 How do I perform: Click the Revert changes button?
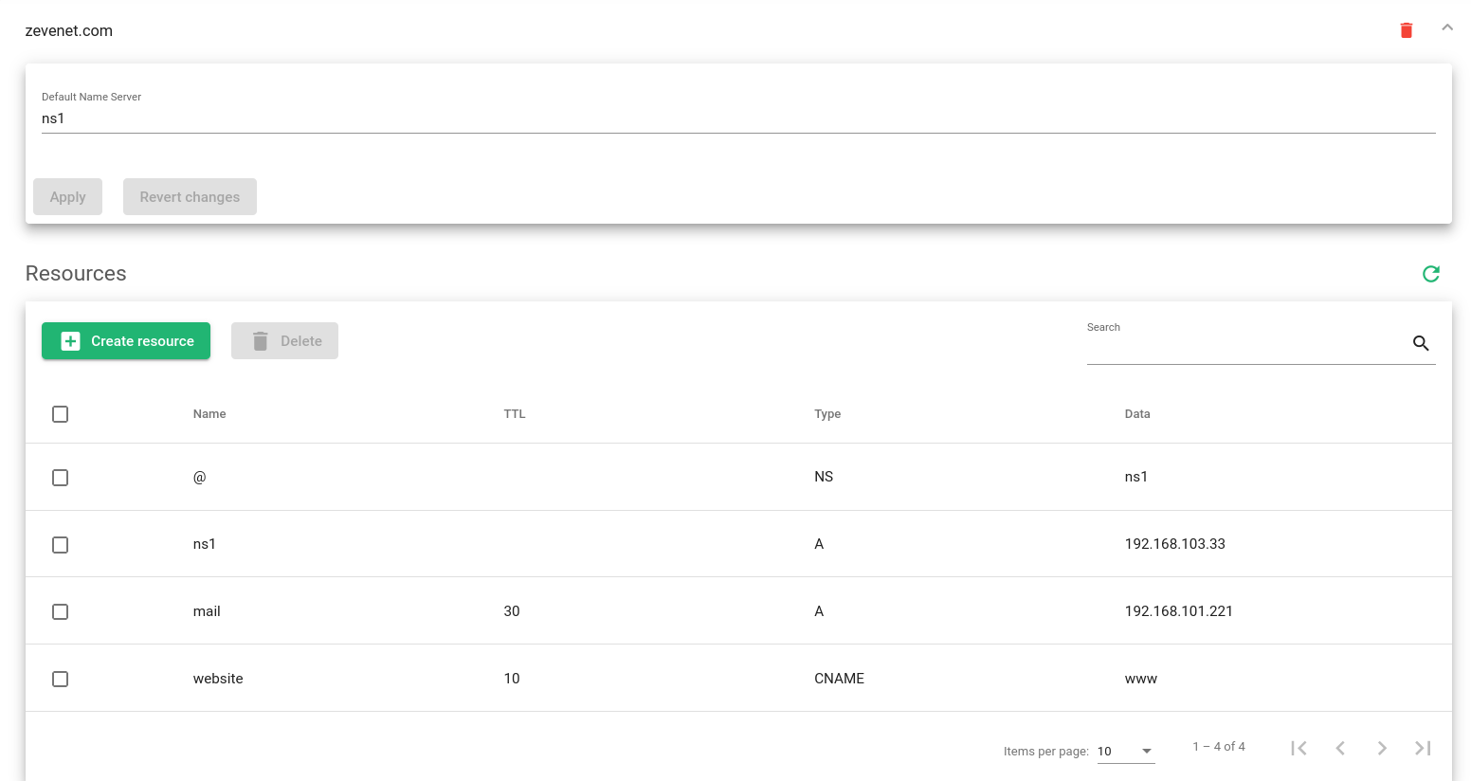(190, 197)
